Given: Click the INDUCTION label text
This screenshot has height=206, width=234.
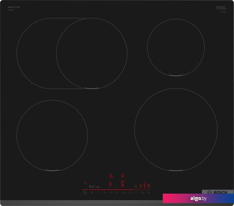Looking at the screenshot, I should click(x=14, y=7).
